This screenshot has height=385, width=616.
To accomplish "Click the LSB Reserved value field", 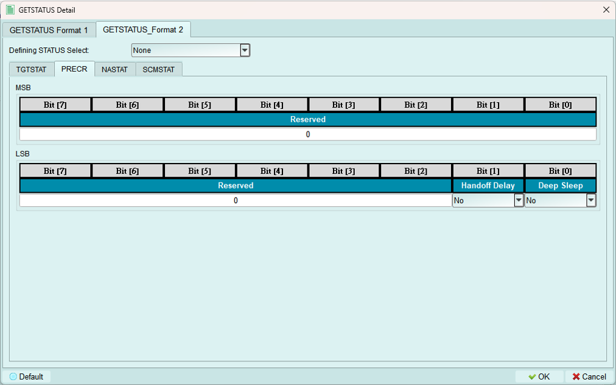I will point(236,201).
